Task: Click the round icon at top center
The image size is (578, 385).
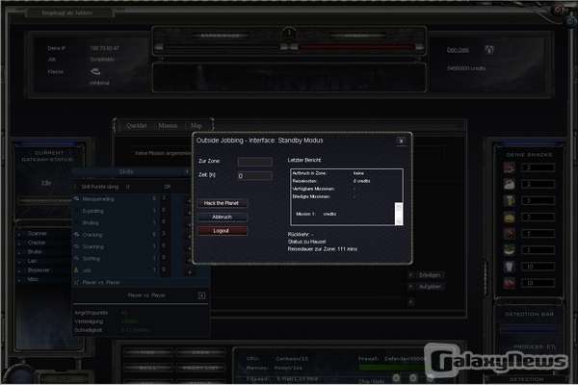Action: (289, 33)
